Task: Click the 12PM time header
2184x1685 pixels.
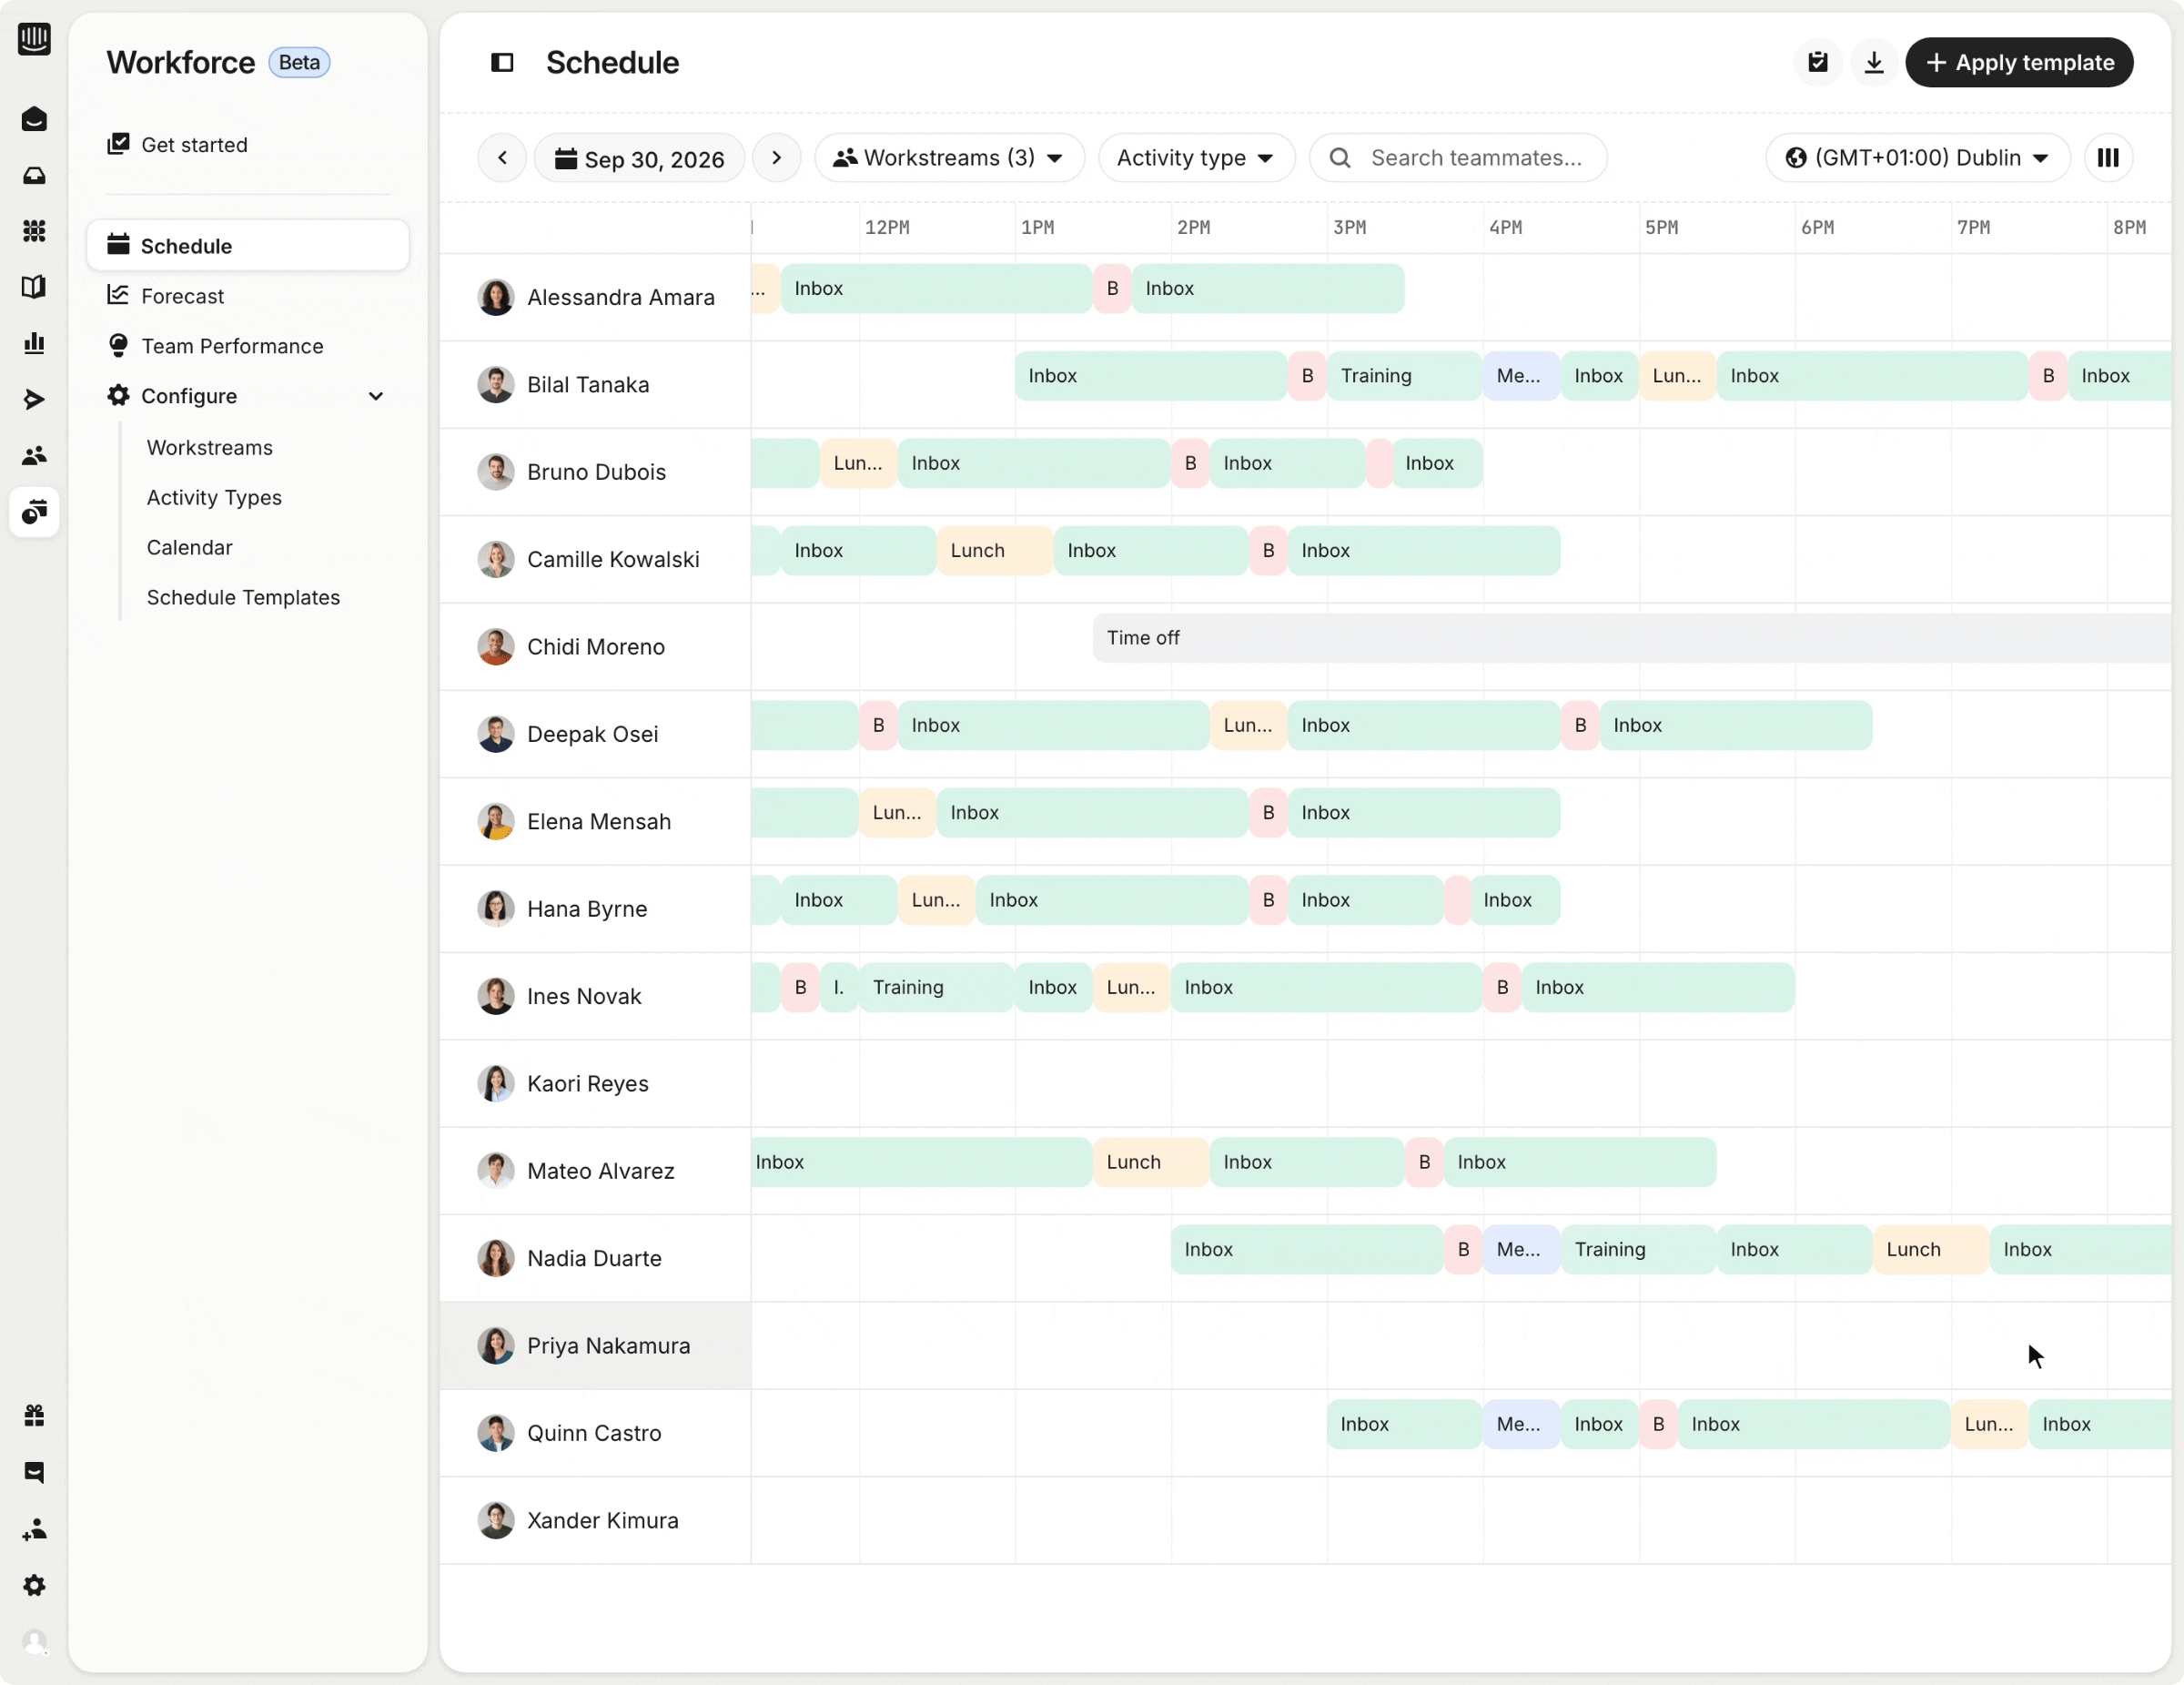Action: click(x=886, y=228)
